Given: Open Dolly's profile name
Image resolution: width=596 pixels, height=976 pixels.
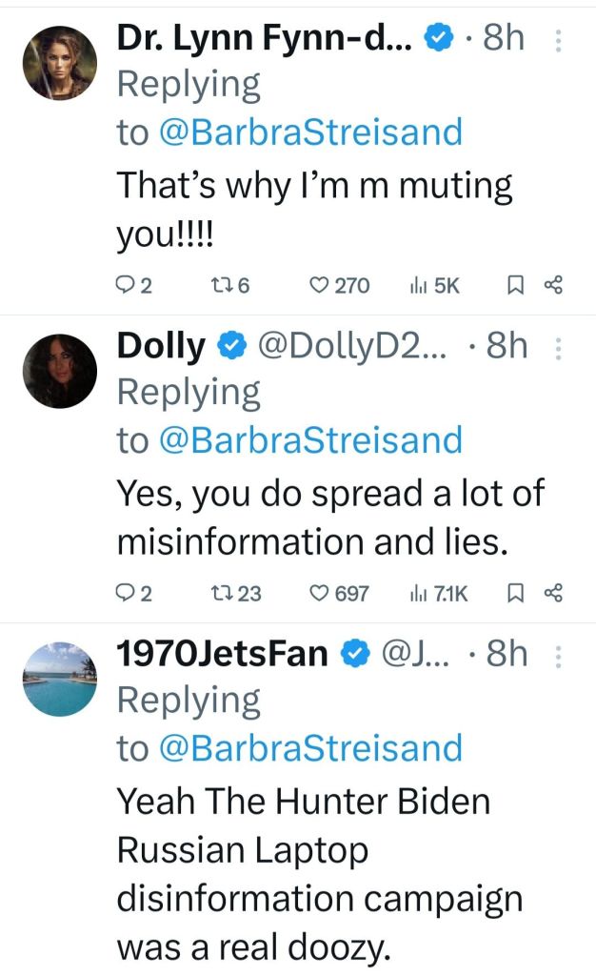Looking at the screenshot, I should coord(160,347).
